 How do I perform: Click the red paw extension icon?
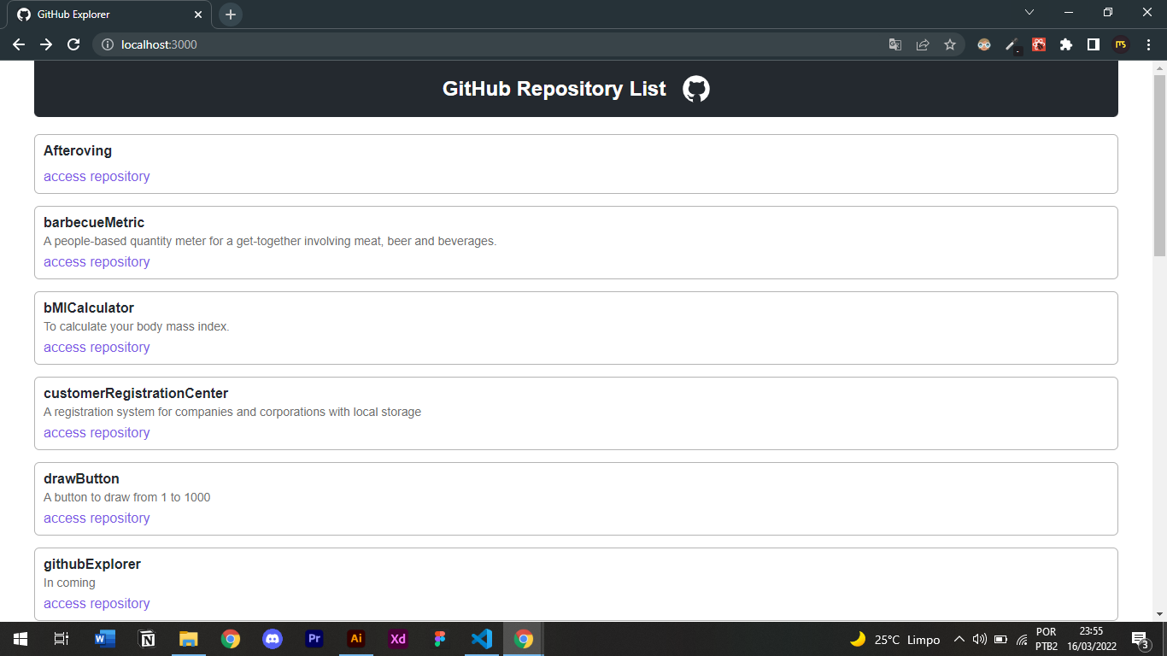point(1038,44)
